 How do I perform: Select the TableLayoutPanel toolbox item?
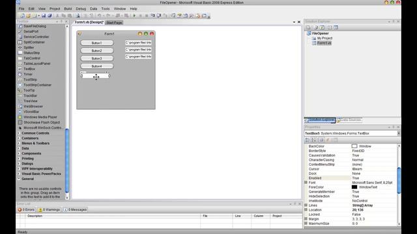(x=37, y=64)
